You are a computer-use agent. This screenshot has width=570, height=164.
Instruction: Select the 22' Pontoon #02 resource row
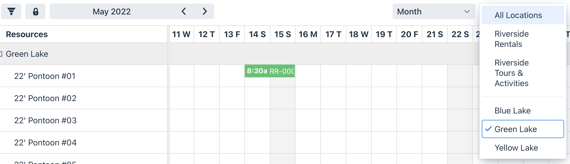coord(84,98)
